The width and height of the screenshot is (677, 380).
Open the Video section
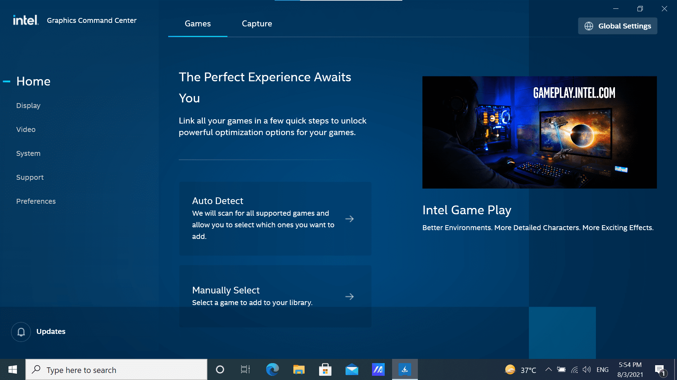[26, 129]
